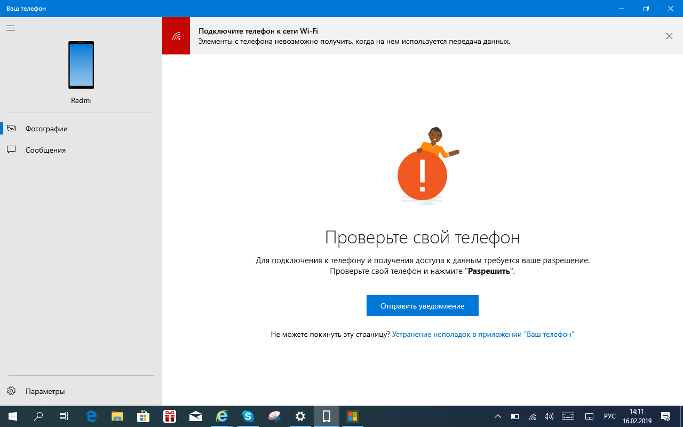Open Параметры settings

coord(81,391)
